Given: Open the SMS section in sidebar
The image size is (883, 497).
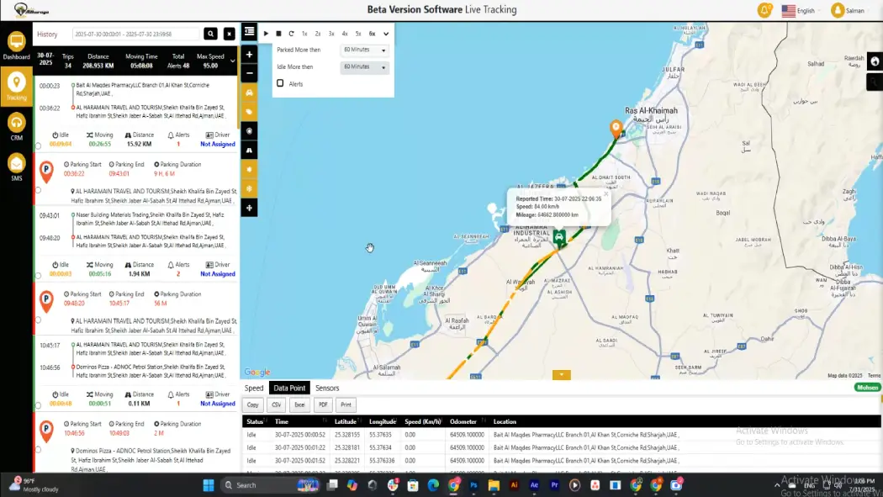Looking at the screenshot, I should click(16, 167).
